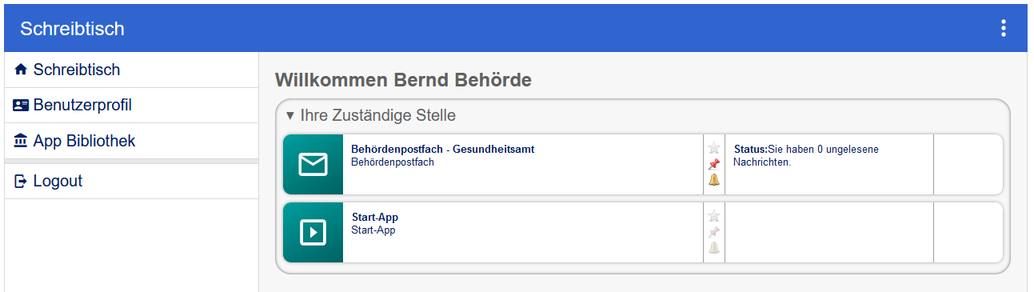Screen dimensions: 1034x292
Task: Launch the Start-App play tile icon
Action: tap(313, 232)
